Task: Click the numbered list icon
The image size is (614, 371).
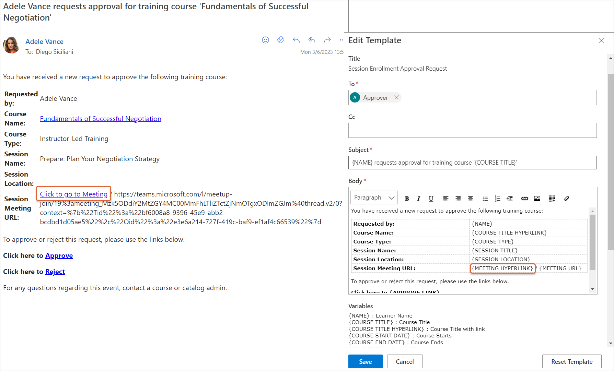Action: click(x=497, y=199)
